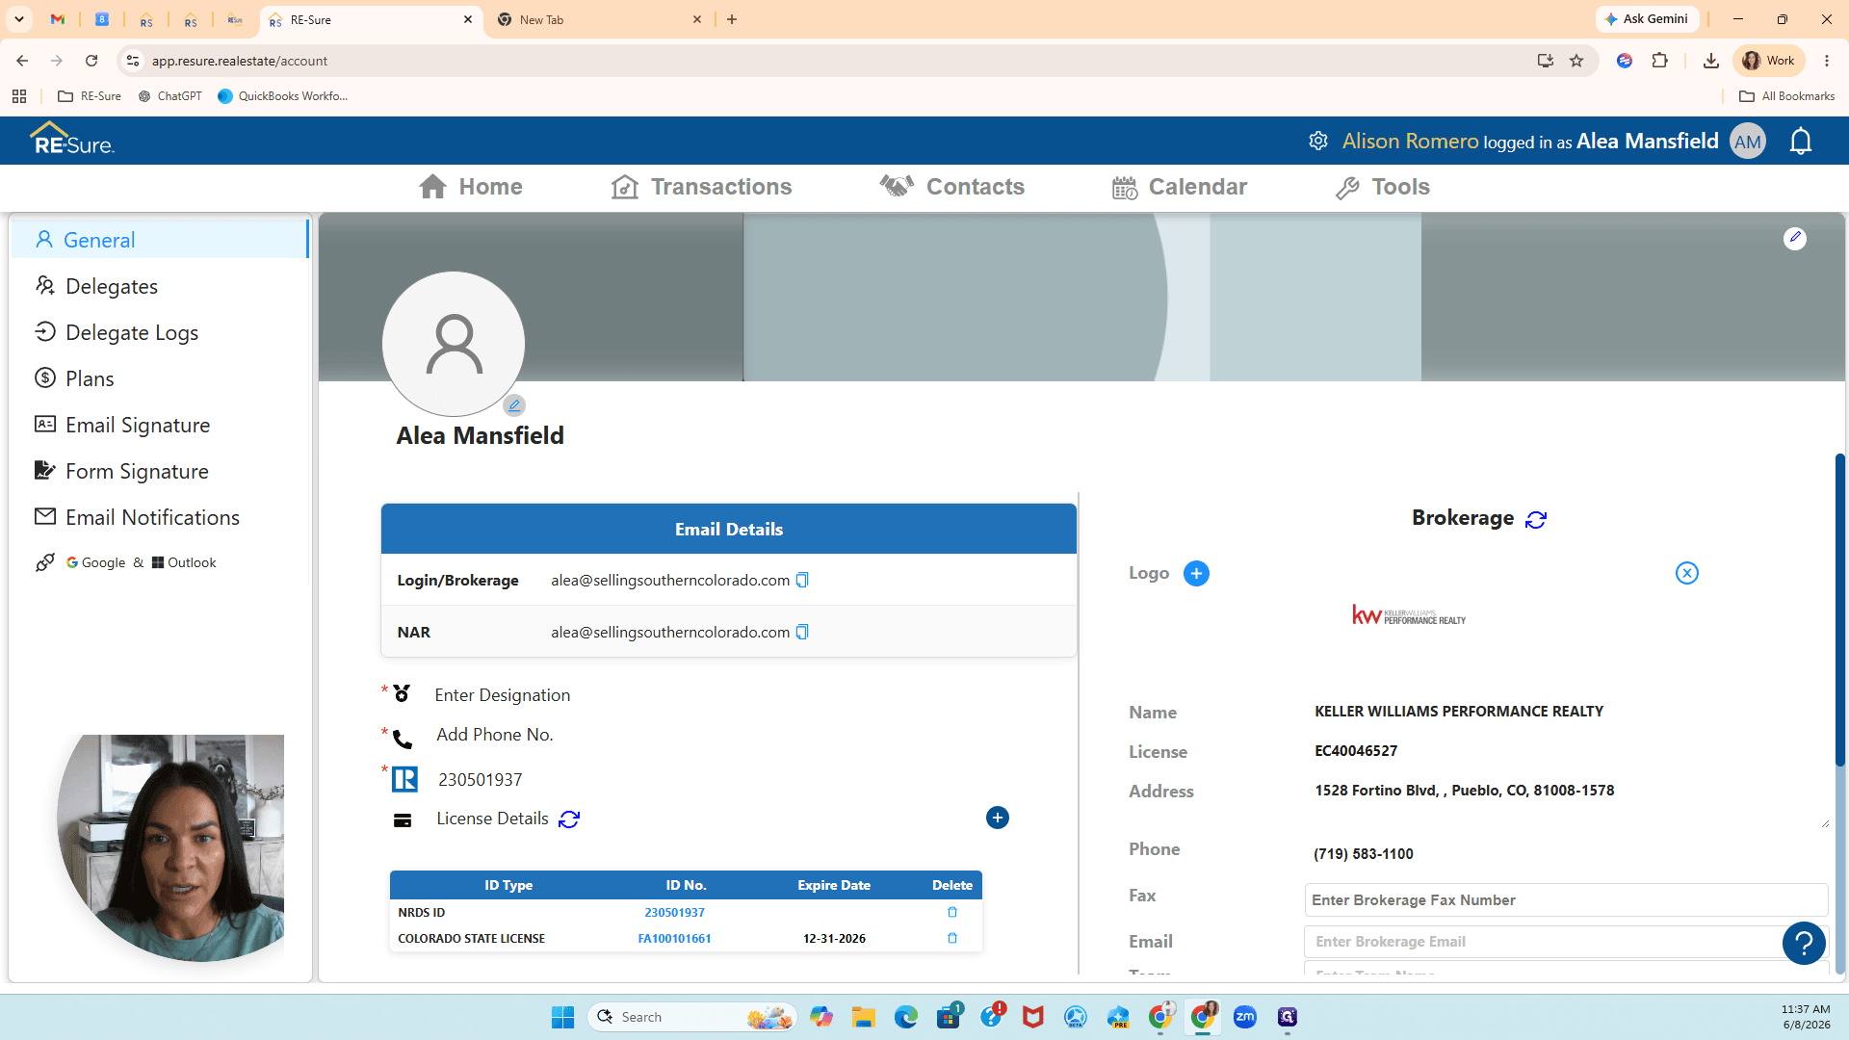This screenshot has height=1040, width=1849.
Task: Delete the Colorado State License row
Action: tap(952, 938)
